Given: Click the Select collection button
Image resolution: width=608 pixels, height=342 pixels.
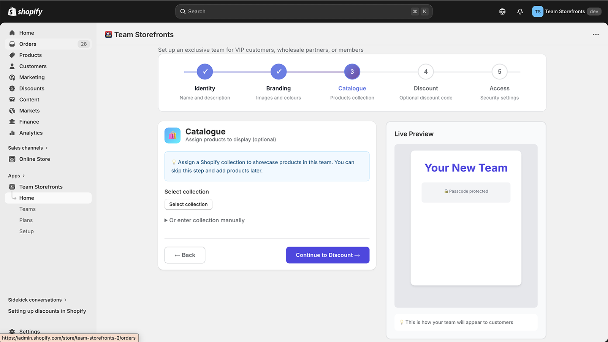Looking at the screenshot, I should (x=188, y=204).
